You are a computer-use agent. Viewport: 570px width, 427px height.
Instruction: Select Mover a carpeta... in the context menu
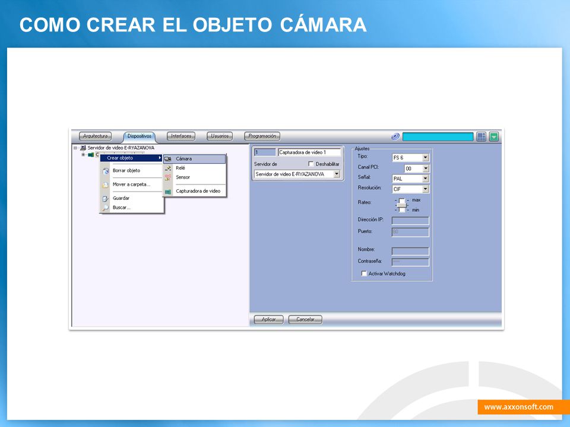coord(131,184)
